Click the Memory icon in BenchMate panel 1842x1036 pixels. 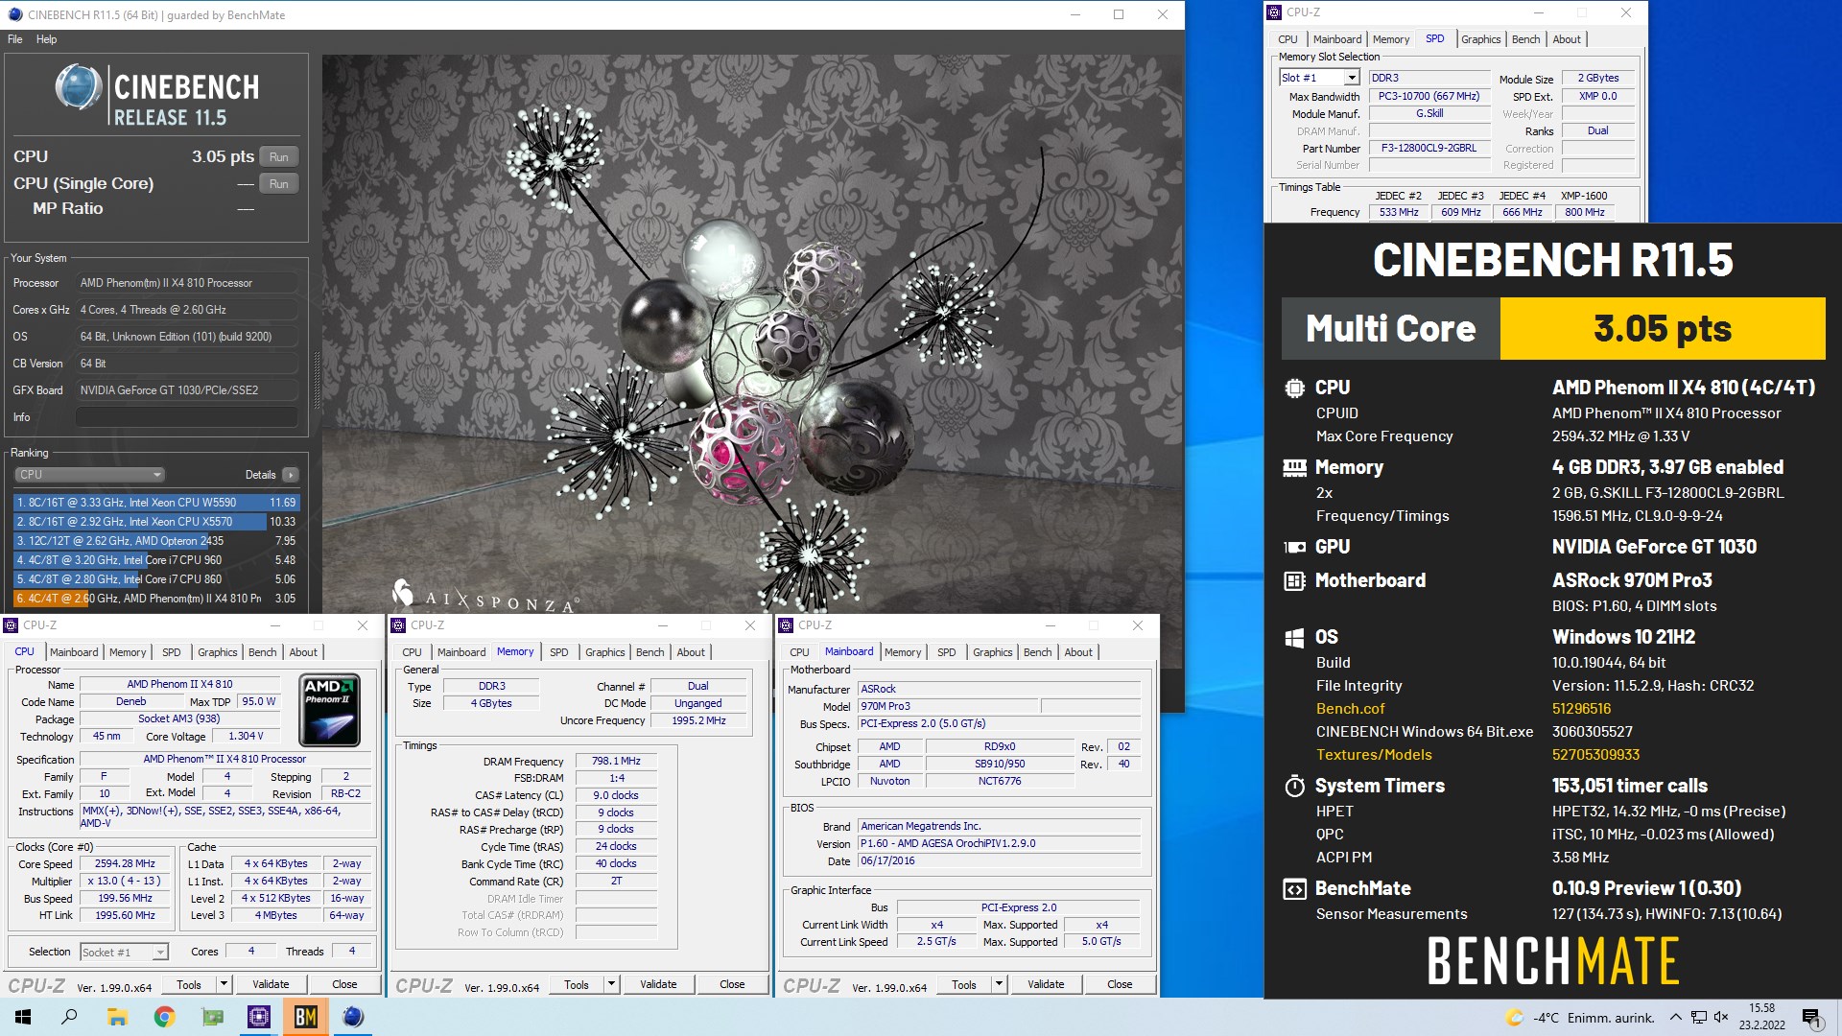pyautogui.click(x=1294, y=468)
